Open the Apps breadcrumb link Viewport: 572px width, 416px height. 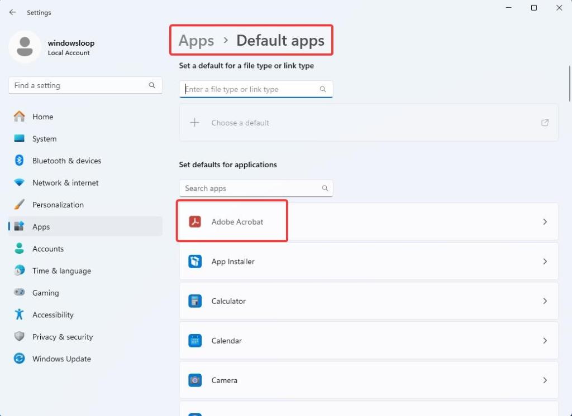196,40
